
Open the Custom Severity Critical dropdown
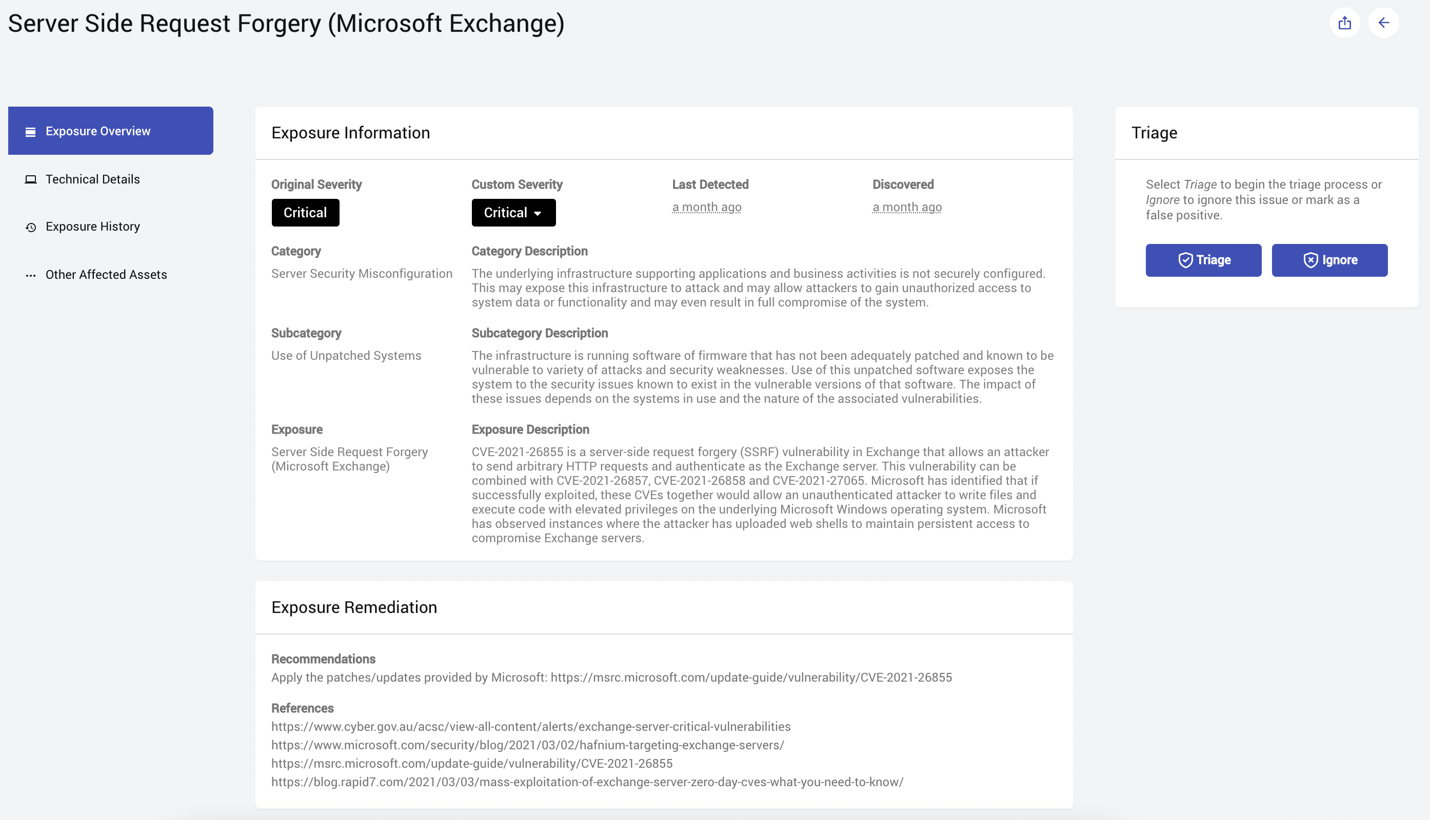pos(513,213)
